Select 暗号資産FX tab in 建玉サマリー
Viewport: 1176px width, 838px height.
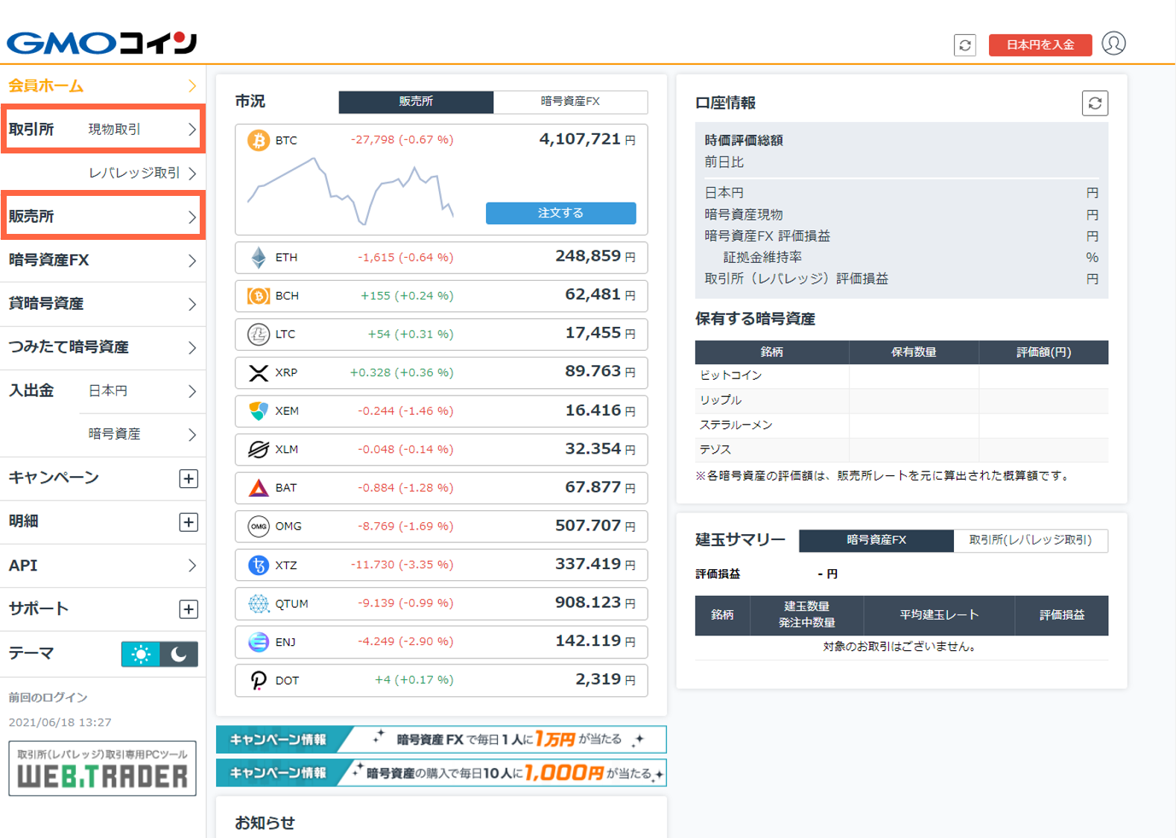click(876, 540)
